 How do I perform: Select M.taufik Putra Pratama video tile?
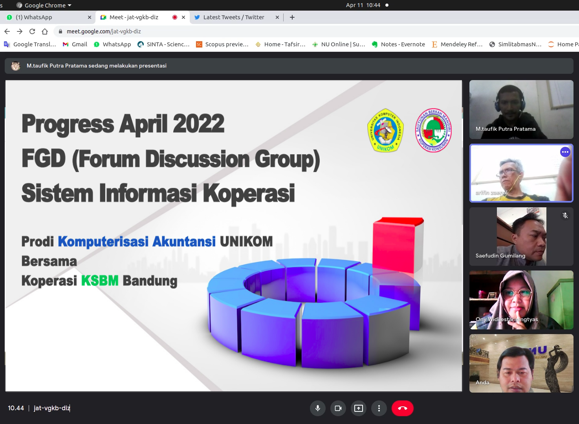click(521, 110)
